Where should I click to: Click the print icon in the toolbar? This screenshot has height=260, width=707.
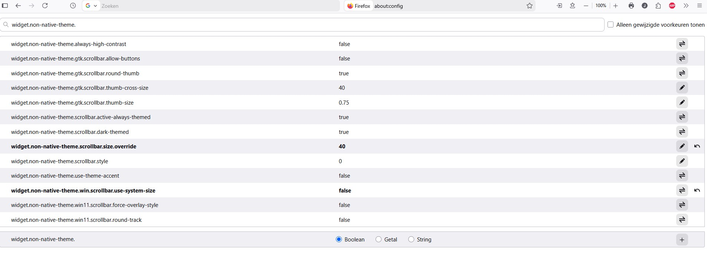pos(631,6)
